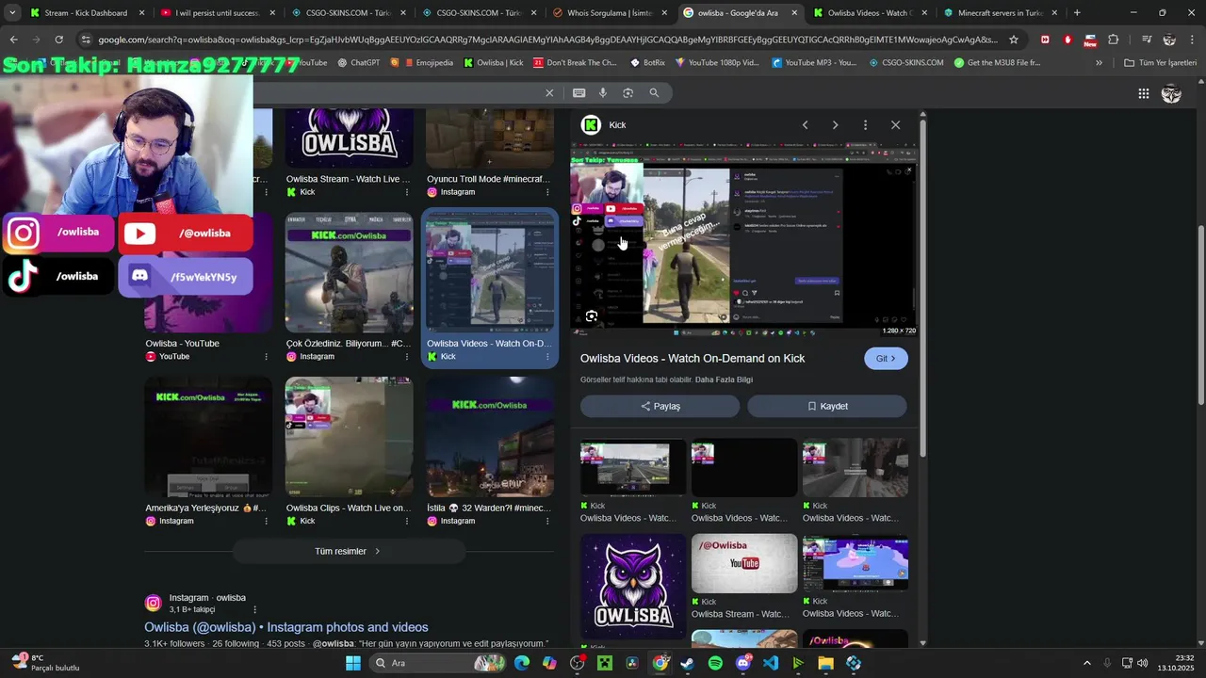Open the on-screen keyboard in search box
This screenshot has height=678, width=1206.
coord(579,92)
